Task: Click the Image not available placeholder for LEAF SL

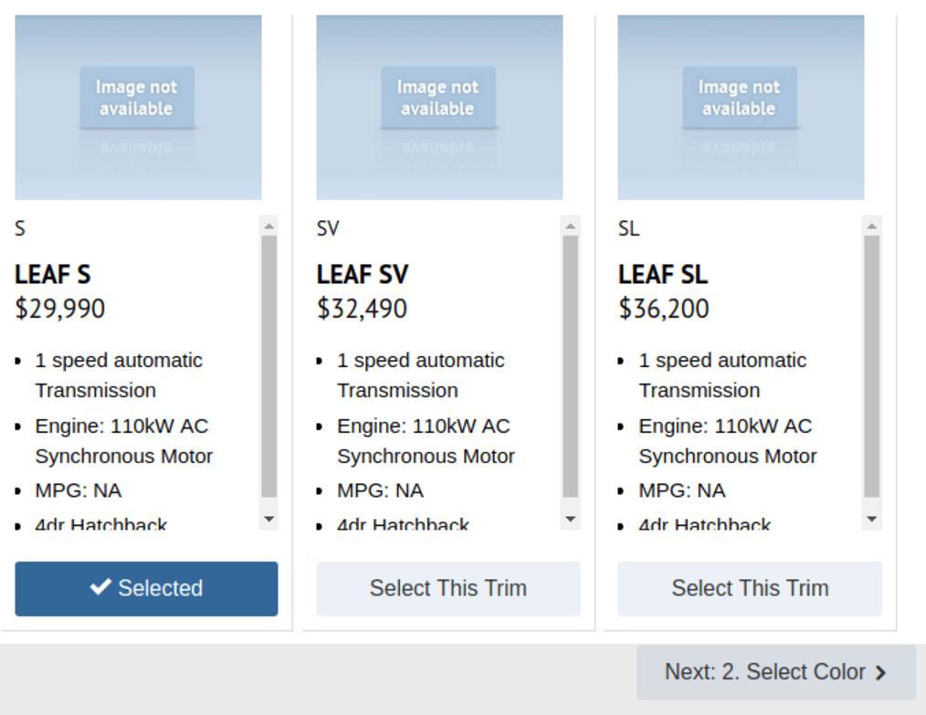Action: [740, 96]
